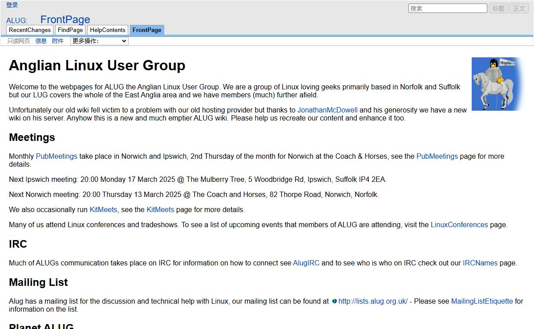Open the 信息 page info link
Screen dimensions: 534x329
click(x=41, y=41)
